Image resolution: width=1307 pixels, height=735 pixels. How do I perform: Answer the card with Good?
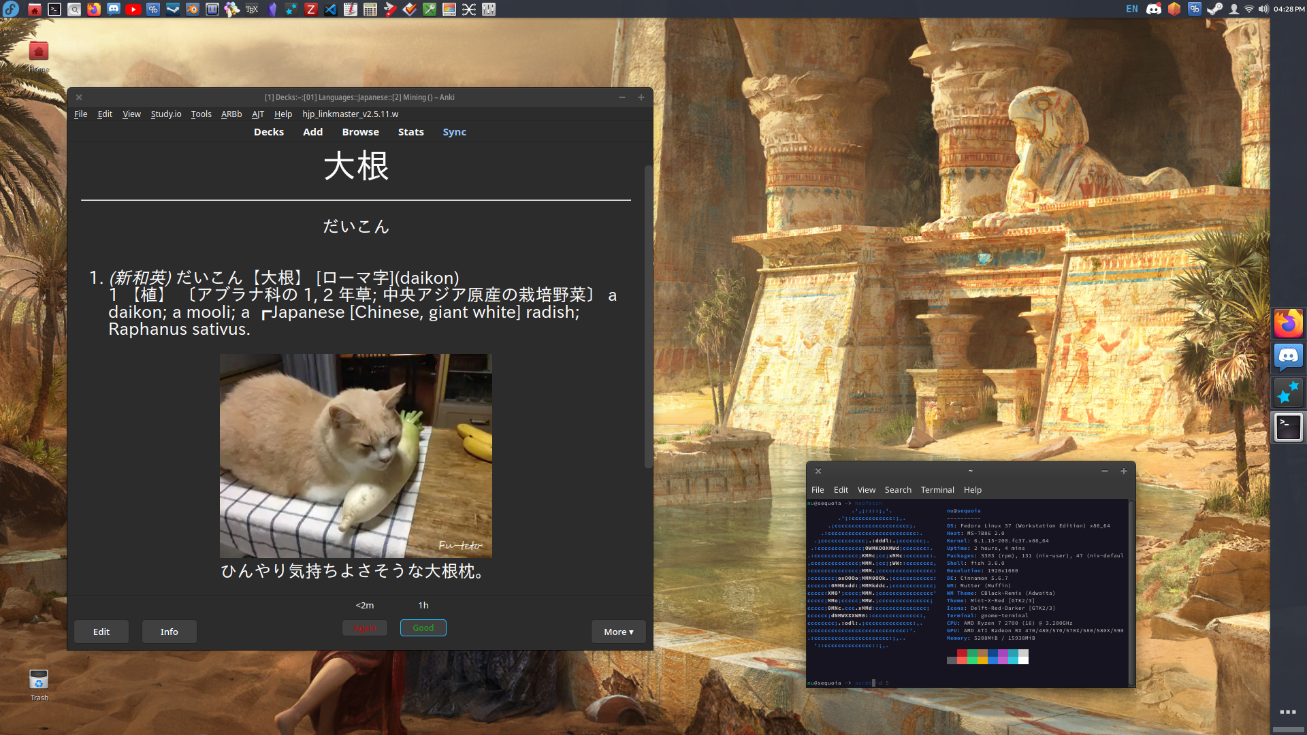pyautogui.click(x=423, y=627)
